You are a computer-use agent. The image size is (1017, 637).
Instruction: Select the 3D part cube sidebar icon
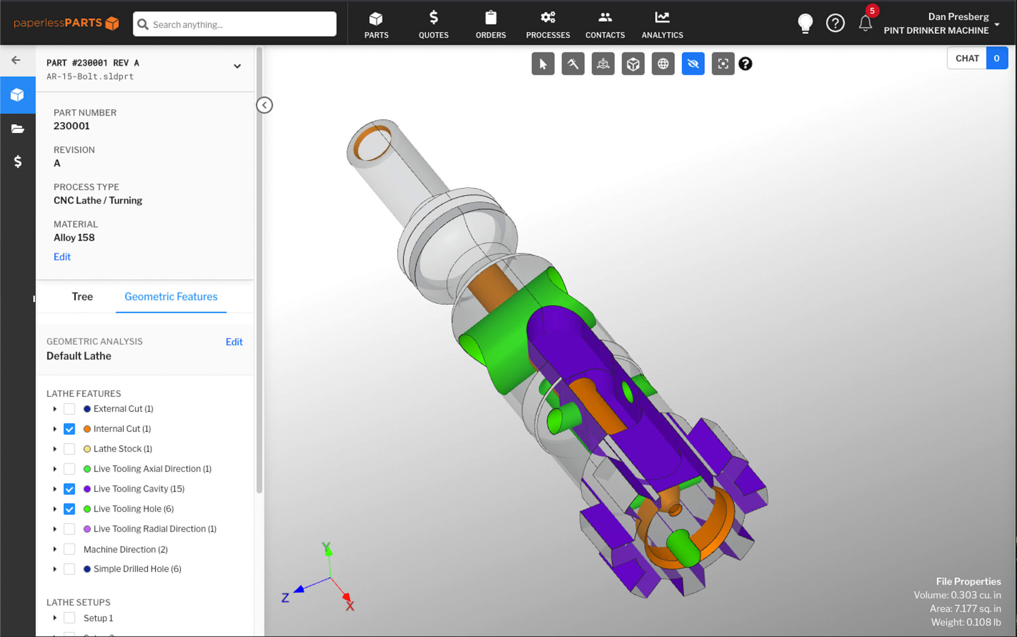(18, 95)
